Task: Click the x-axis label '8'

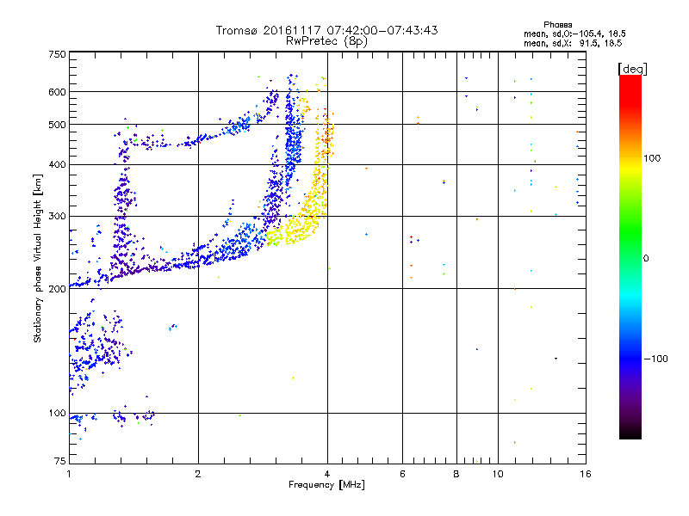Action: click(x=456, y=474)
